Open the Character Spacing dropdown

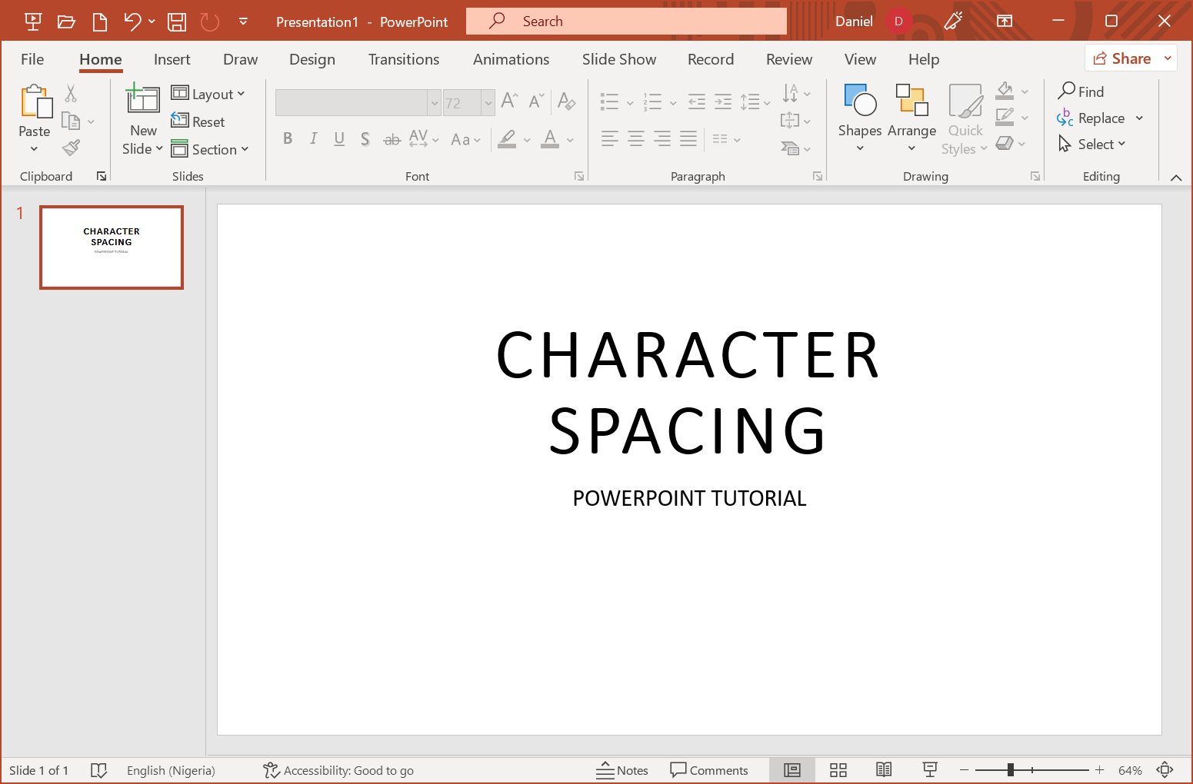423,139
